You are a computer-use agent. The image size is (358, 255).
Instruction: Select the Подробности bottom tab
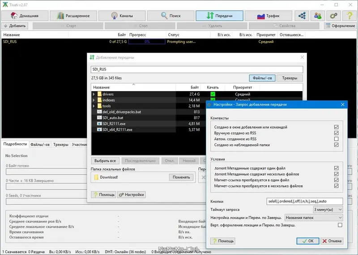[15, 144]
